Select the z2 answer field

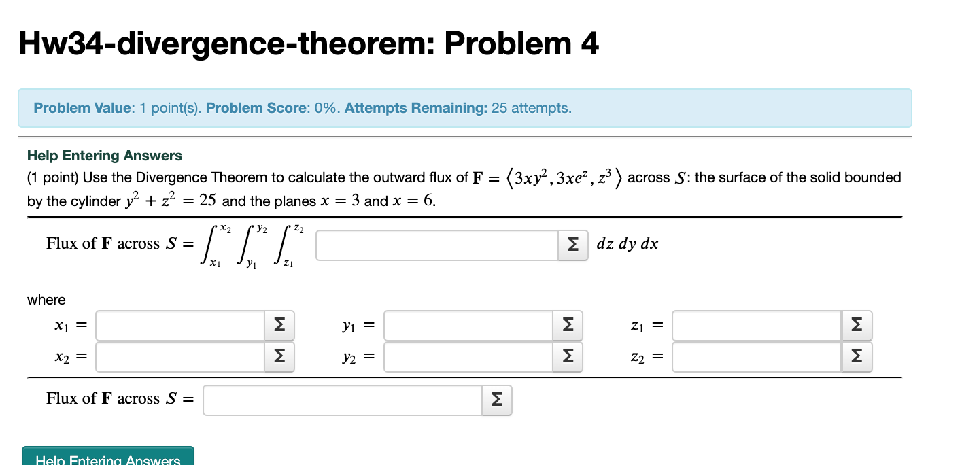755,356
